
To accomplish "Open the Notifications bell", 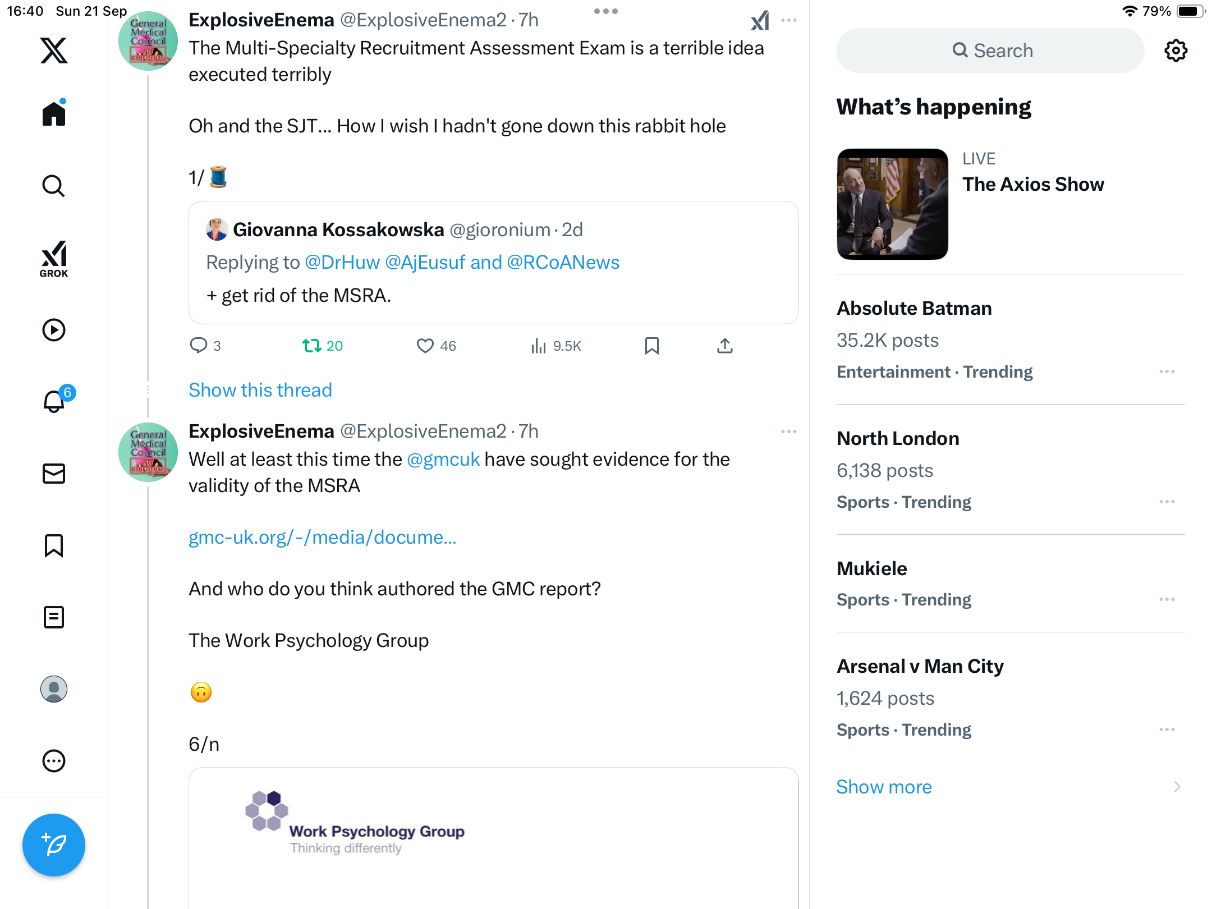I will pos(54,401).
